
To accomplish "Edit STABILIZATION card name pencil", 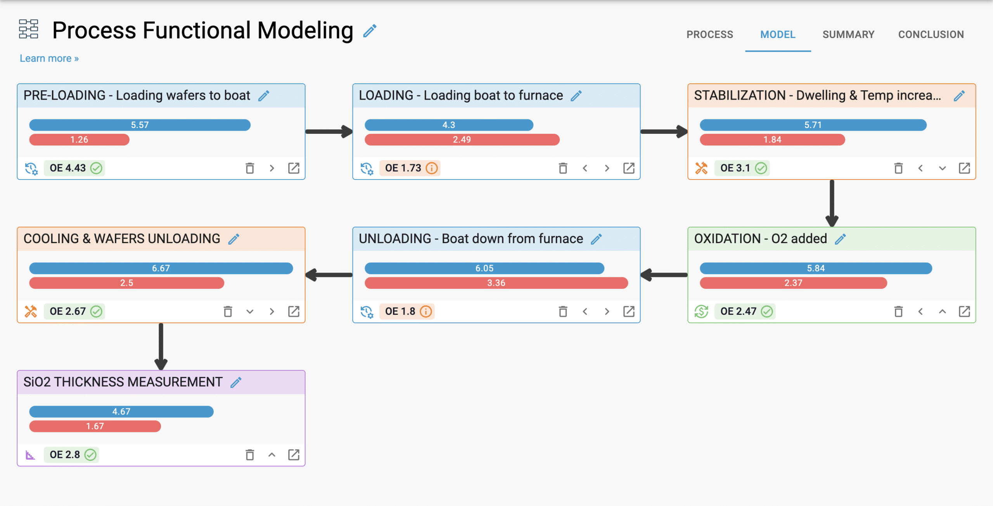I will 959,96.
